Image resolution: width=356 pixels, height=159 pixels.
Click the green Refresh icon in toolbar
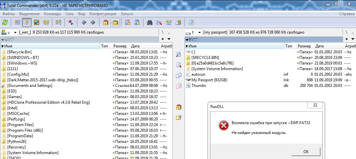coord(5,23)
